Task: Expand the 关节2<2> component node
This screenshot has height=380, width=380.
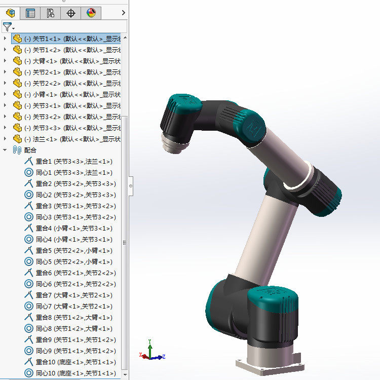Action: pyautogui.click(x=5, y=83)
